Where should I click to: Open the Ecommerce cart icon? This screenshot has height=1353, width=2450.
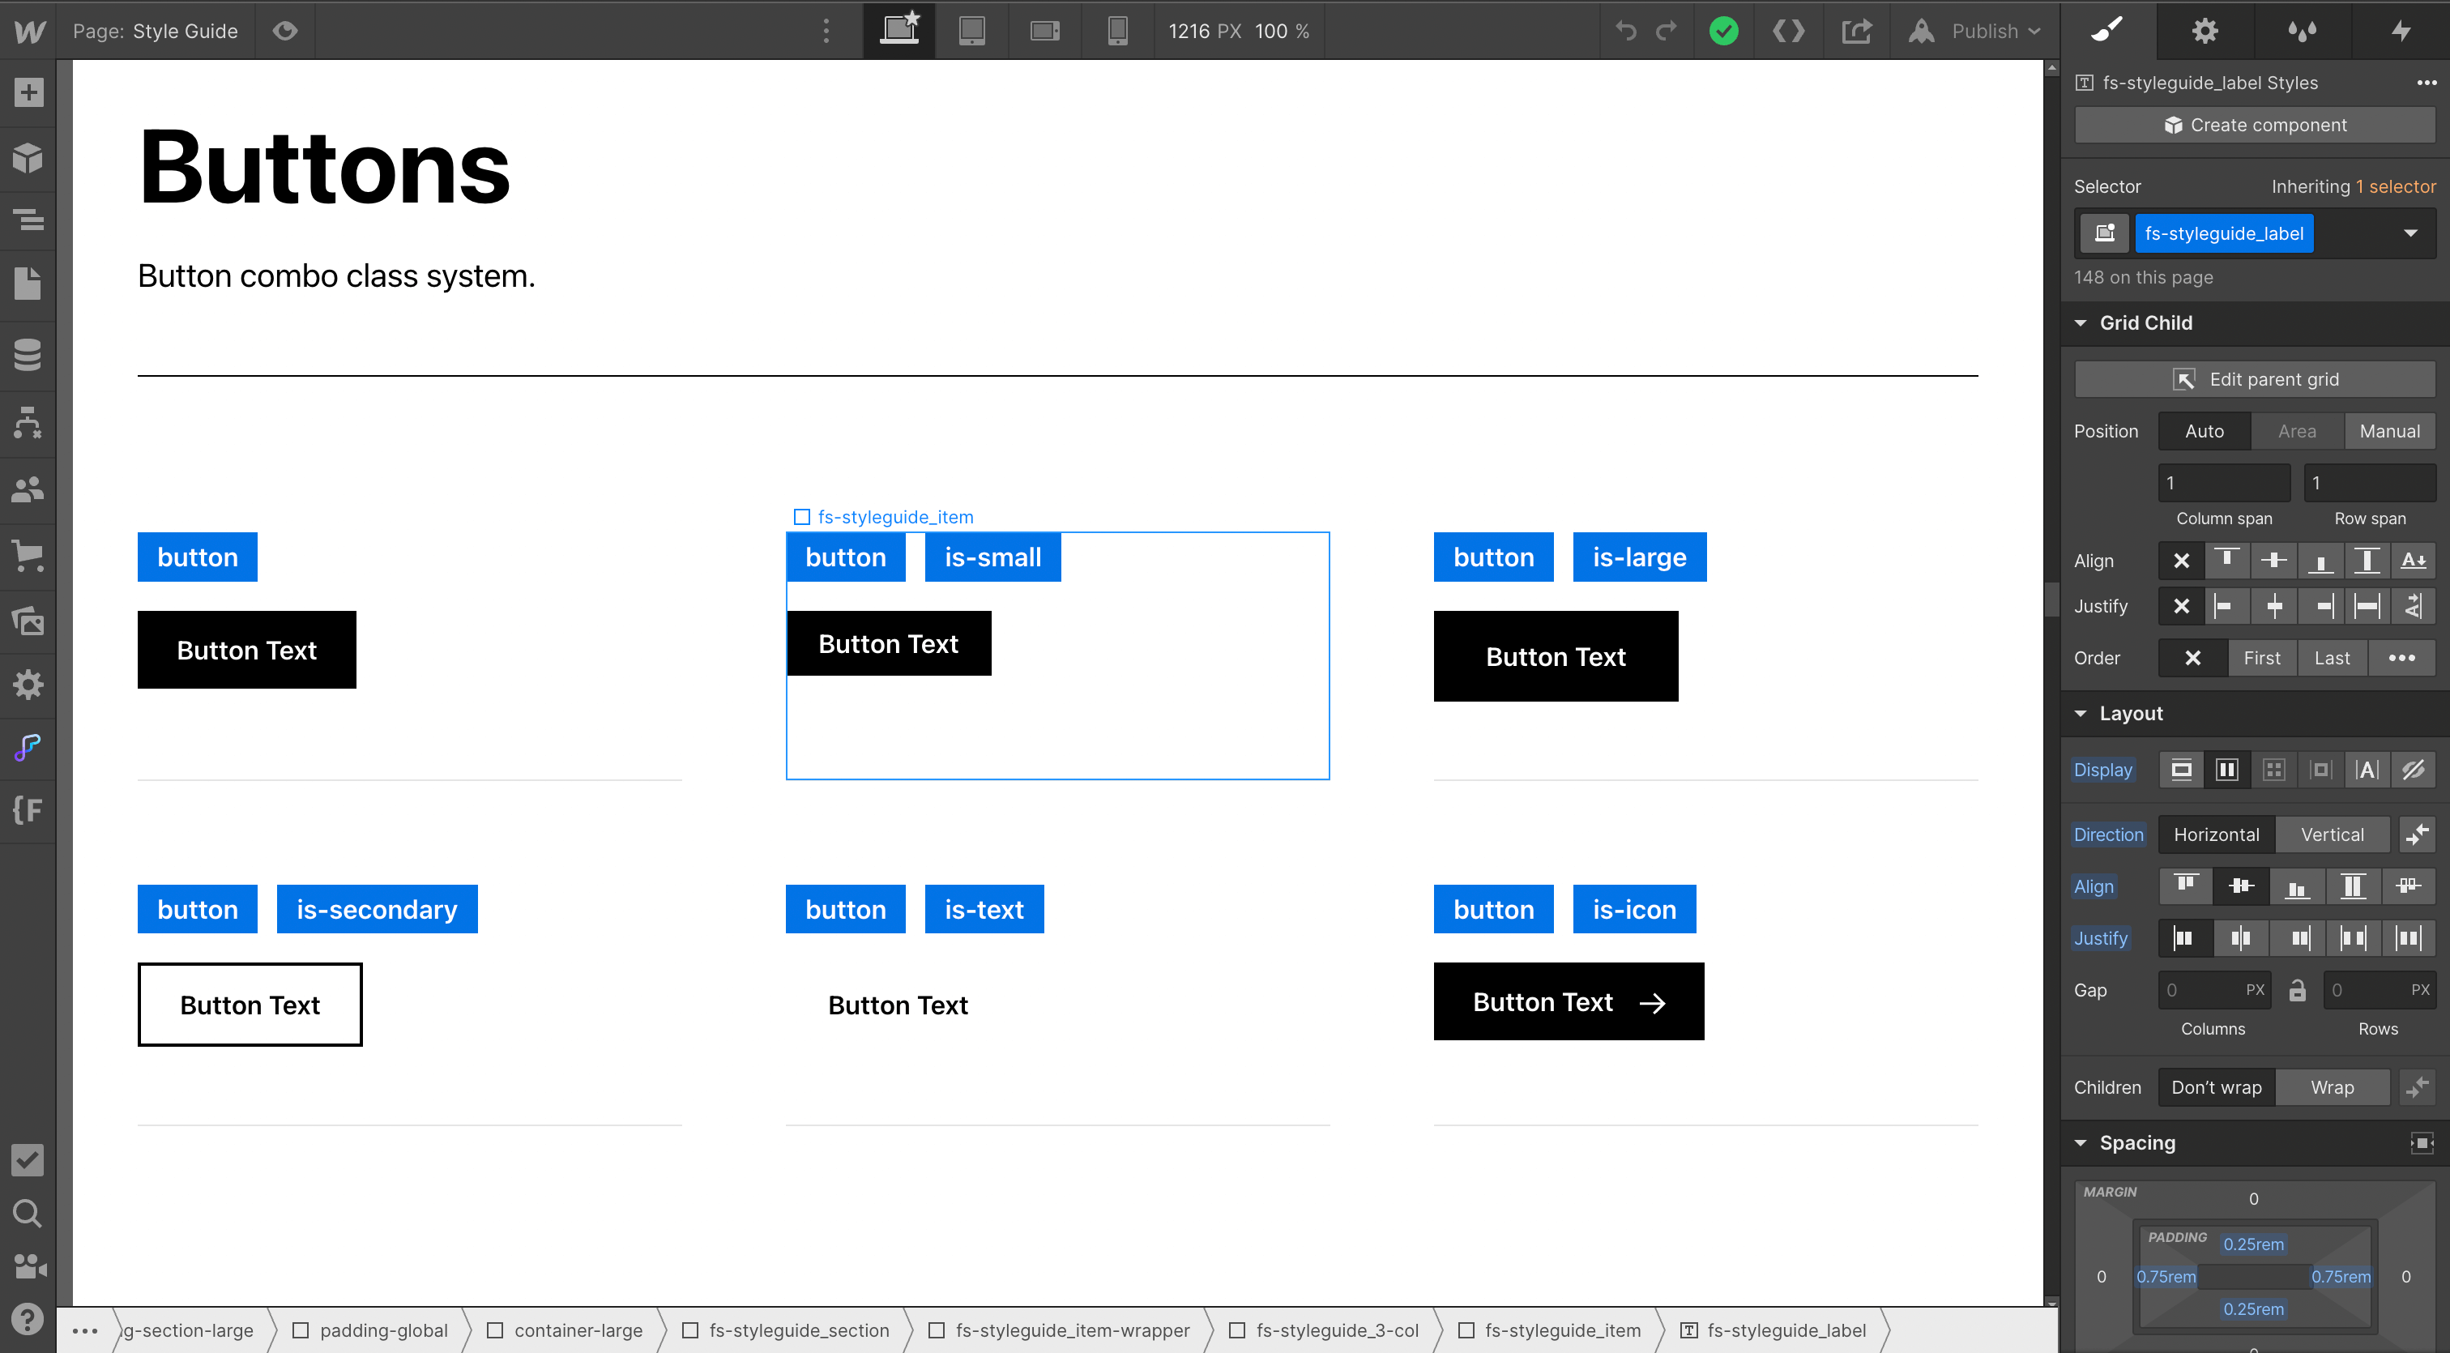pyautogui.click(x=28, y=555)
